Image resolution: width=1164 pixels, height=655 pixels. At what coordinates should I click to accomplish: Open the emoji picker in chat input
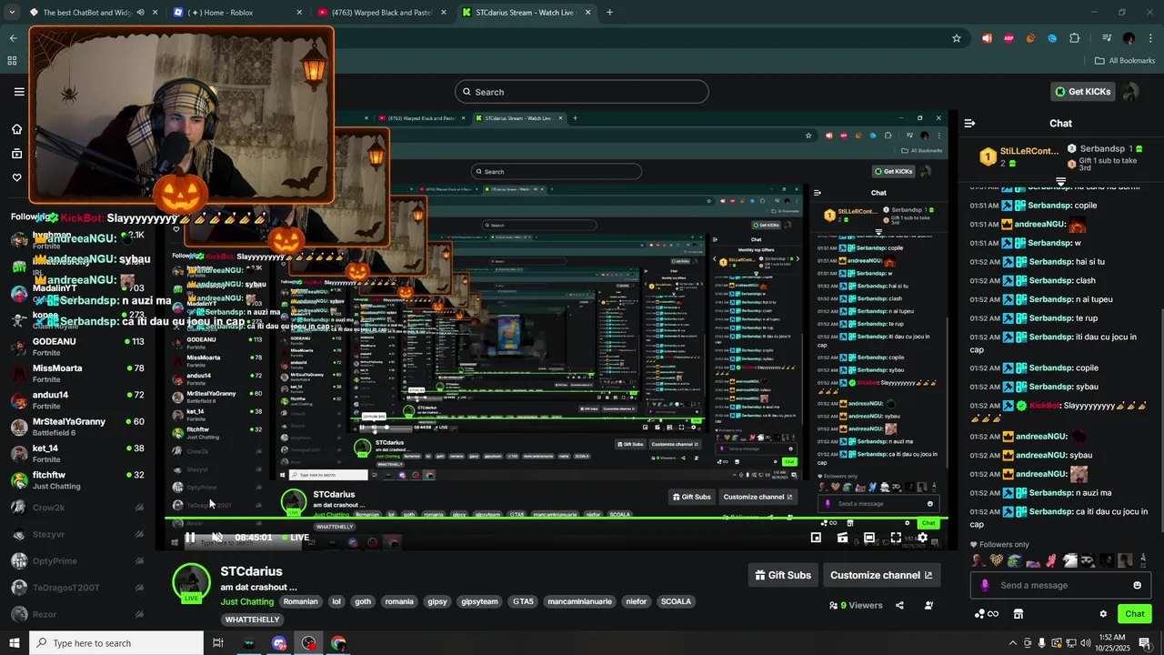pos(1137,585)
